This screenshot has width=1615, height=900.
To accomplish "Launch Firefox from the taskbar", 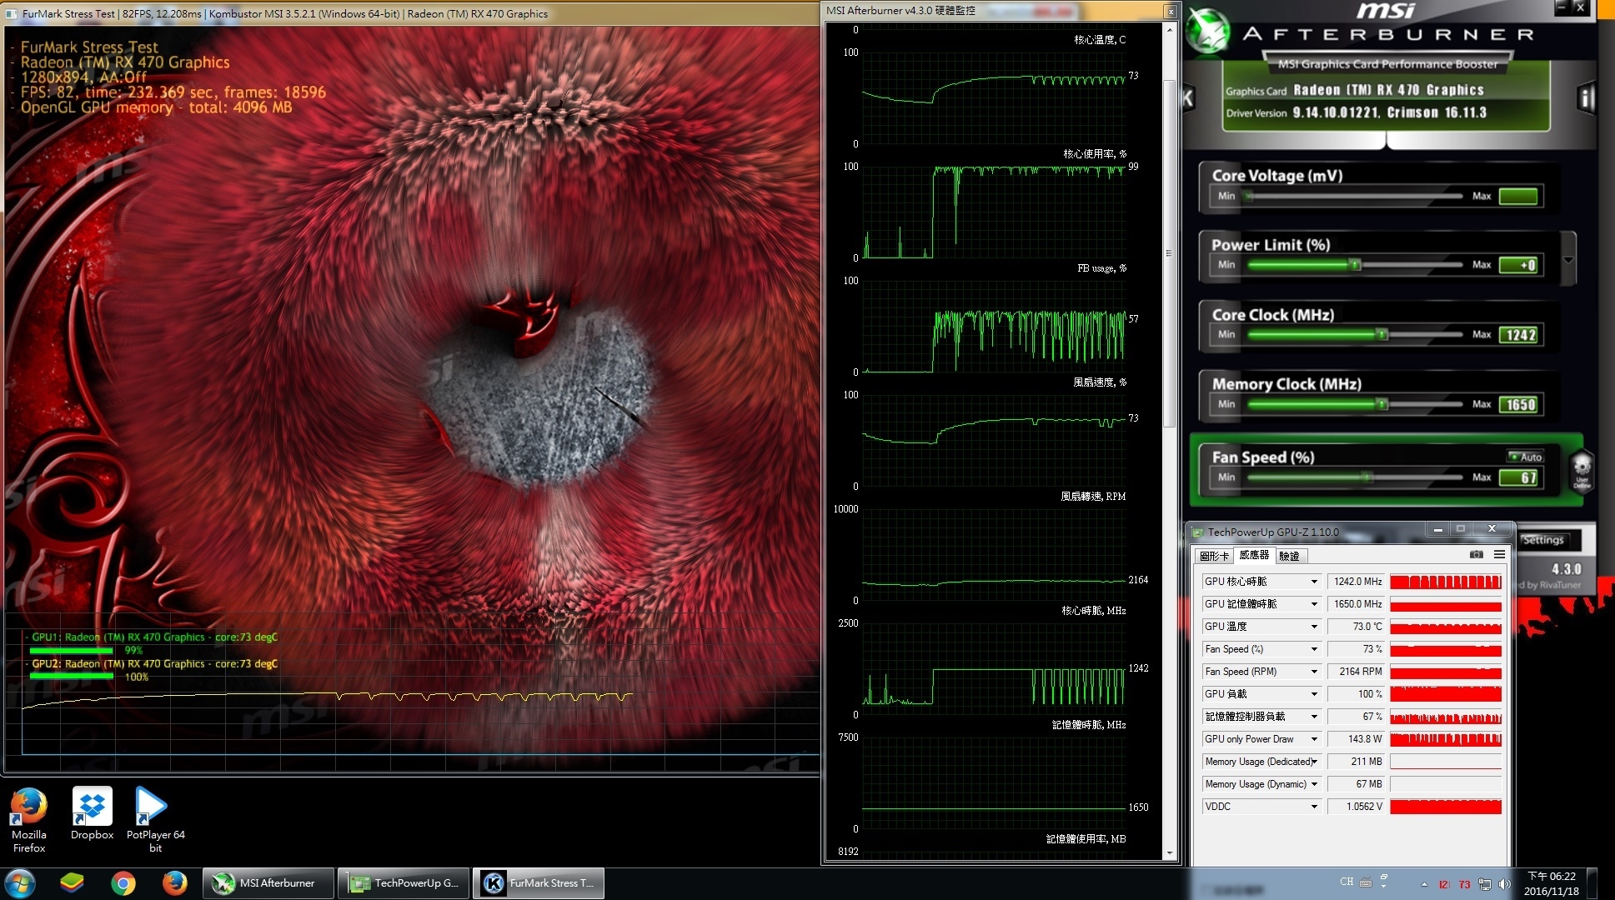I will coord(174,883).
